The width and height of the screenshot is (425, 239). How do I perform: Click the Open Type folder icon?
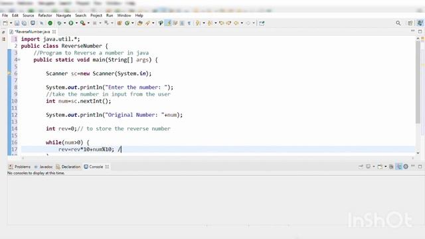point(140,23)
